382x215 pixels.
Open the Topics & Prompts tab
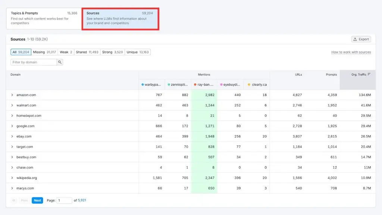(x=44, y=19)
